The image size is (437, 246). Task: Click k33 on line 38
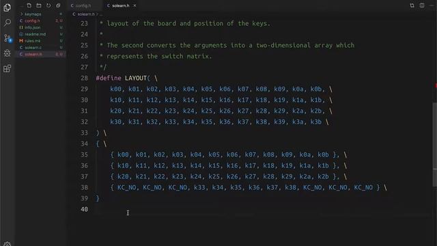tap(199, 187)
